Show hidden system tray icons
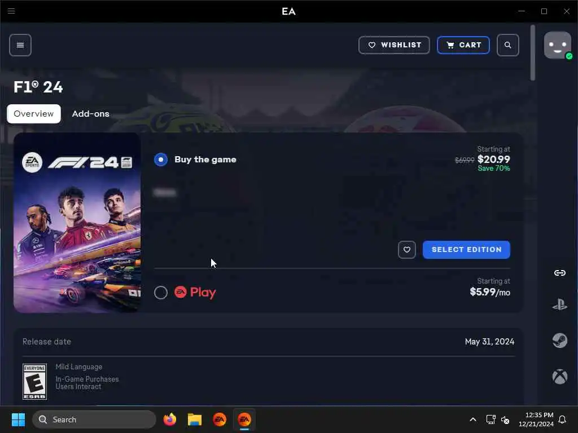Image resolution: width=578 pixels, height=433 pixels. click(473, 419)
